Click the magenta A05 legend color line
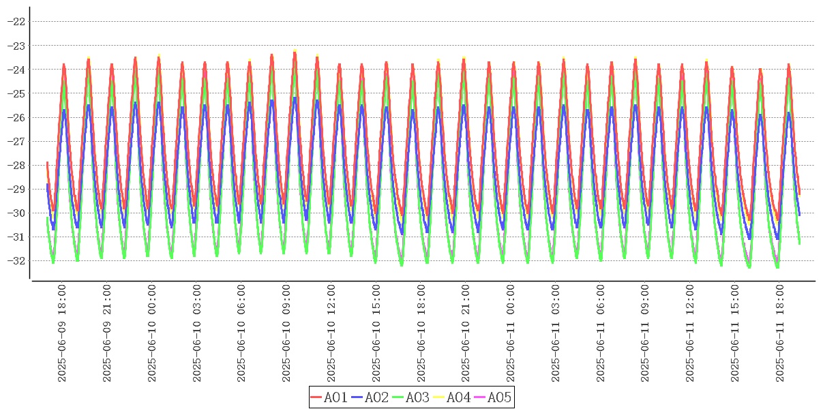 pyautogui.click(x=480, y=397)
